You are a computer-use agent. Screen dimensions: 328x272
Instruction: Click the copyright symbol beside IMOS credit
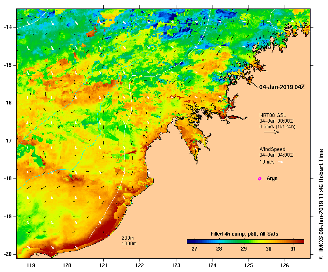(321, 257)
